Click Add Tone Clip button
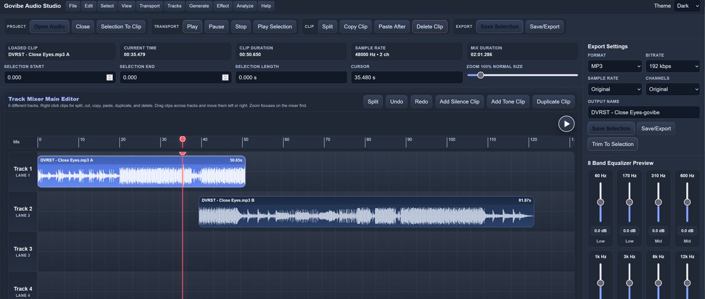This screenshot has height=299, width=705. point(508,102)
